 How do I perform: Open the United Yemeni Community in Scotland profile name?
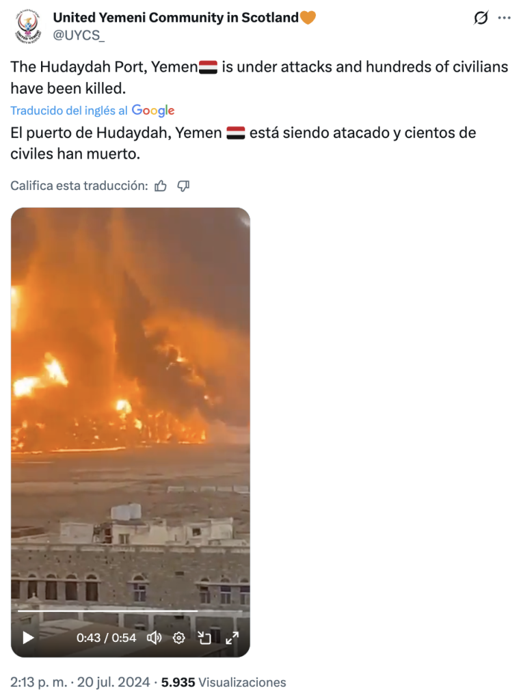point(176,17)
